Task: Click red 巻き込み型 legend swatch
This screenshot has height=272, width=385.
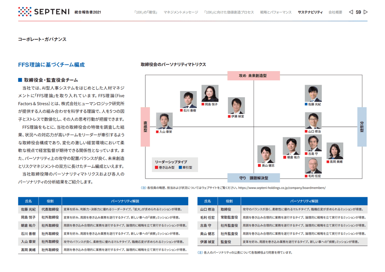Action: point(156,167)
